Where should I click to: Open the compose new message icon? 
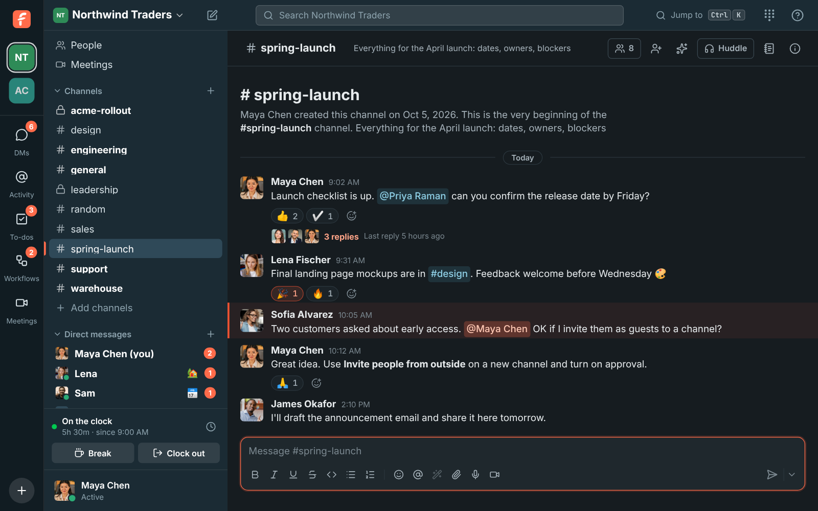[x=212, y=15]
